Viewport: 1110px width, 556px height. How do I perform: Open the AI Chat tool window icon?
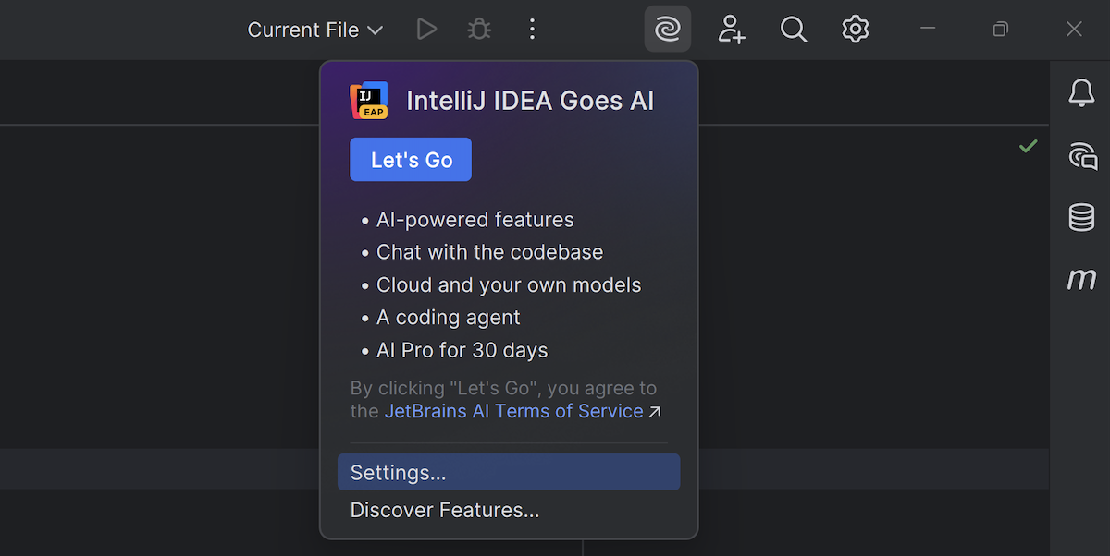pos(1081,155)
